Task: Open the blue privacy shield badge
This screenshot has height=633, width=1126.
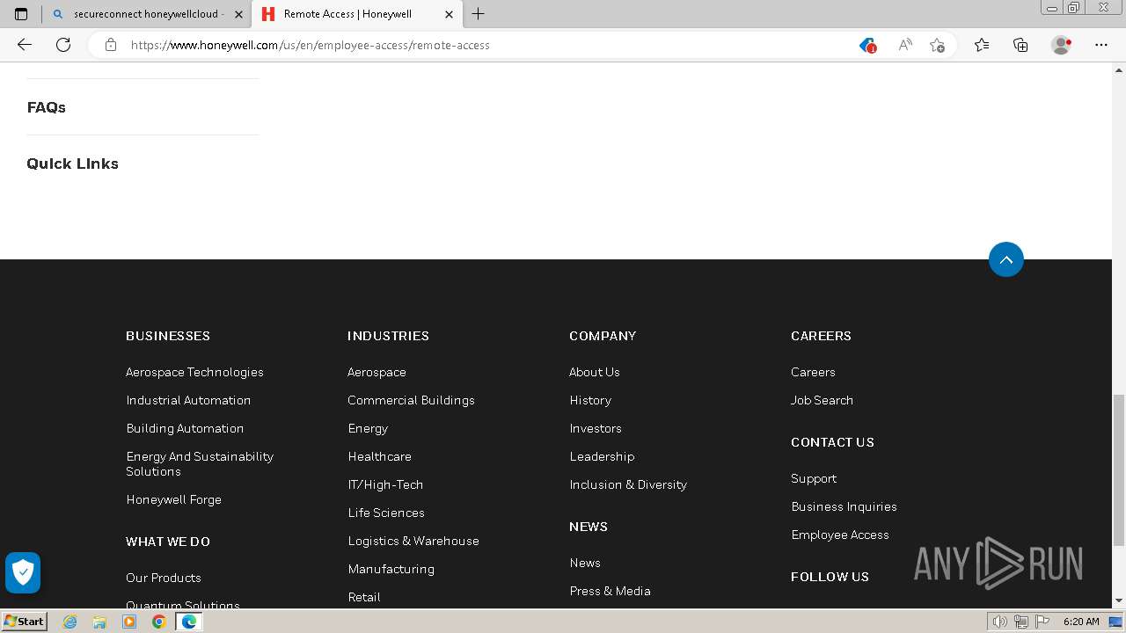Action: [x=23, y=573]
